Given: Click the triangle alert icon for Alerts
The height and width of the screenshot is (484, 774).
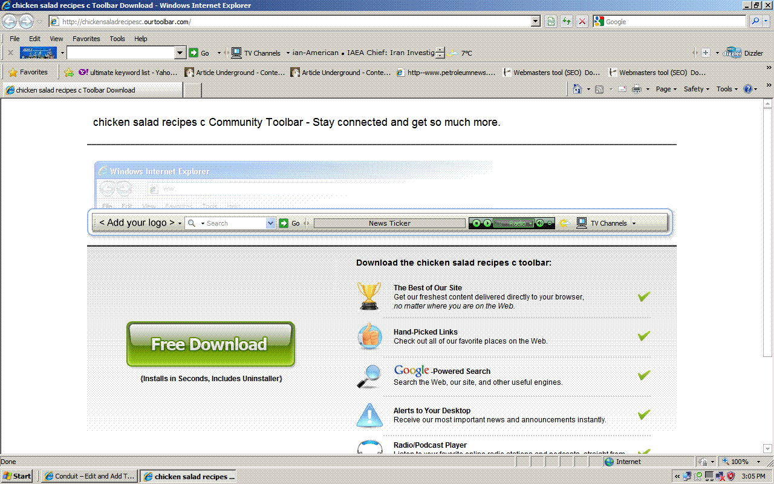Looking at the screenshot, I should point(369,415).
